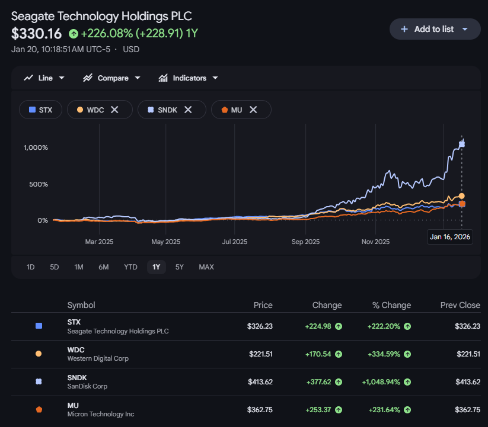This screenshot has width=488, height=427.
Task: Click the MU pentagon icon in table
Action: [x=39, y=409]
